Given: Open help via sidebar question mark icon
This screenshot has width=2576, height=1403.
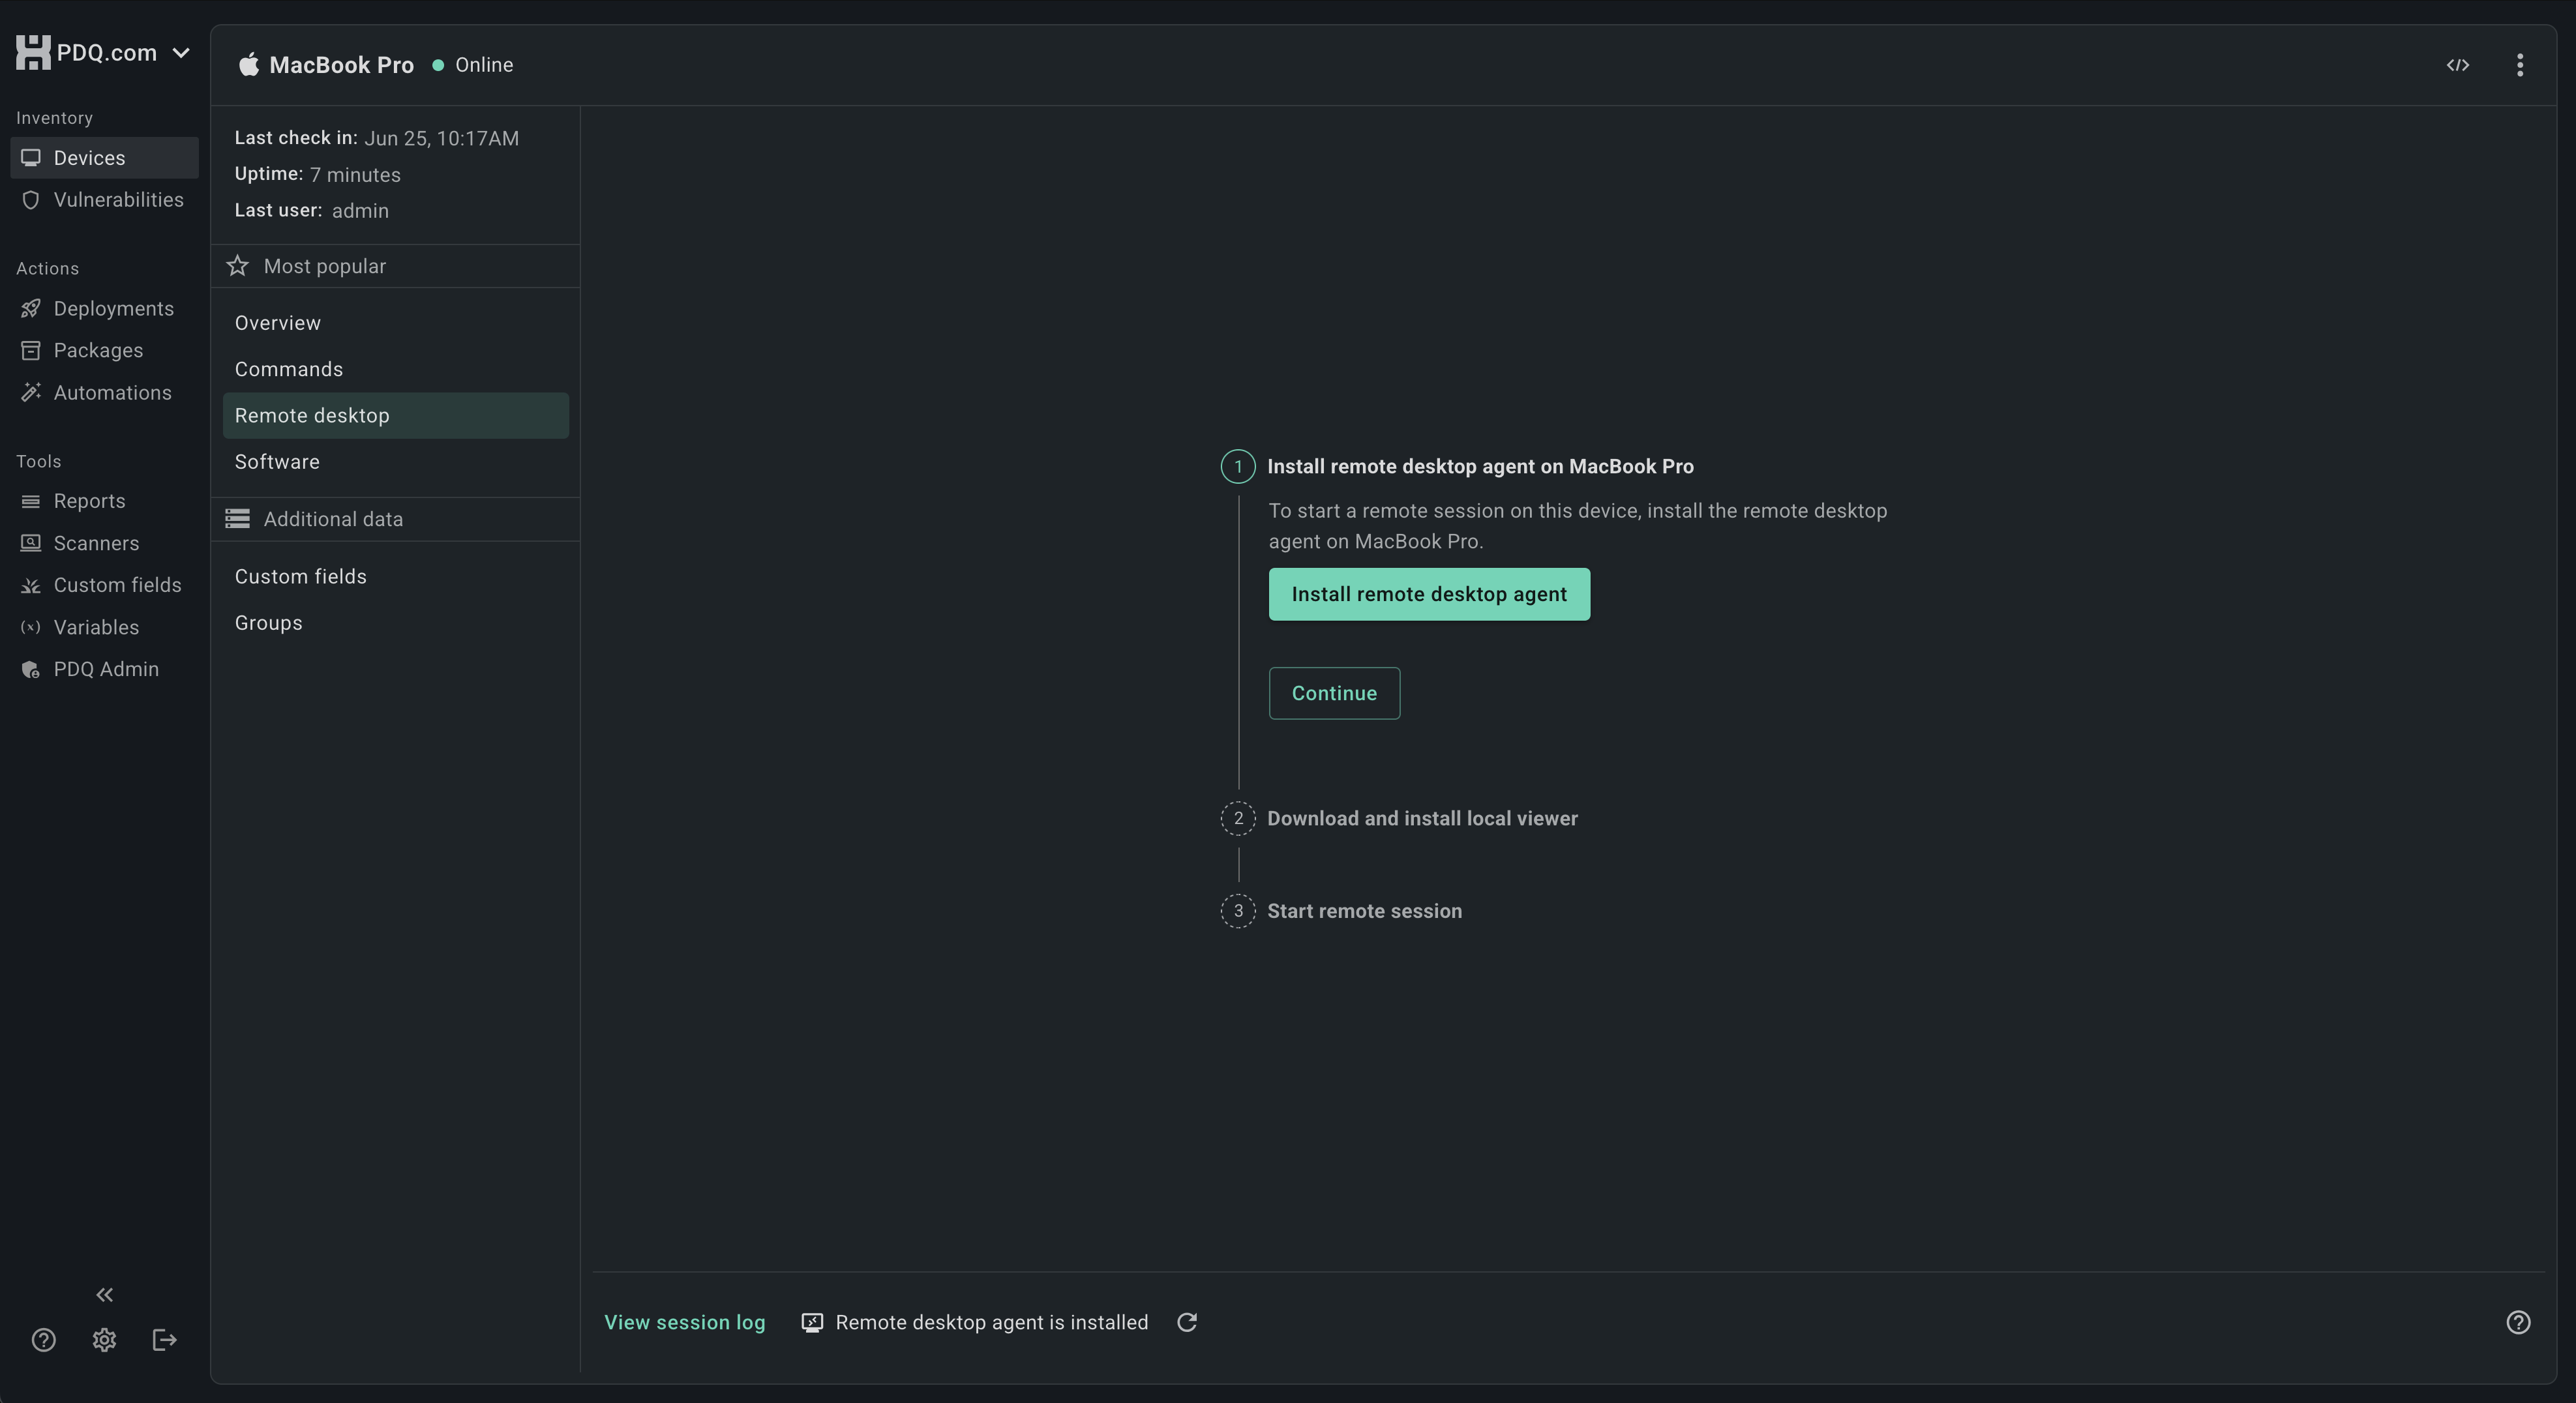Looking at the screenshot, I should [x=43, y=1340].
